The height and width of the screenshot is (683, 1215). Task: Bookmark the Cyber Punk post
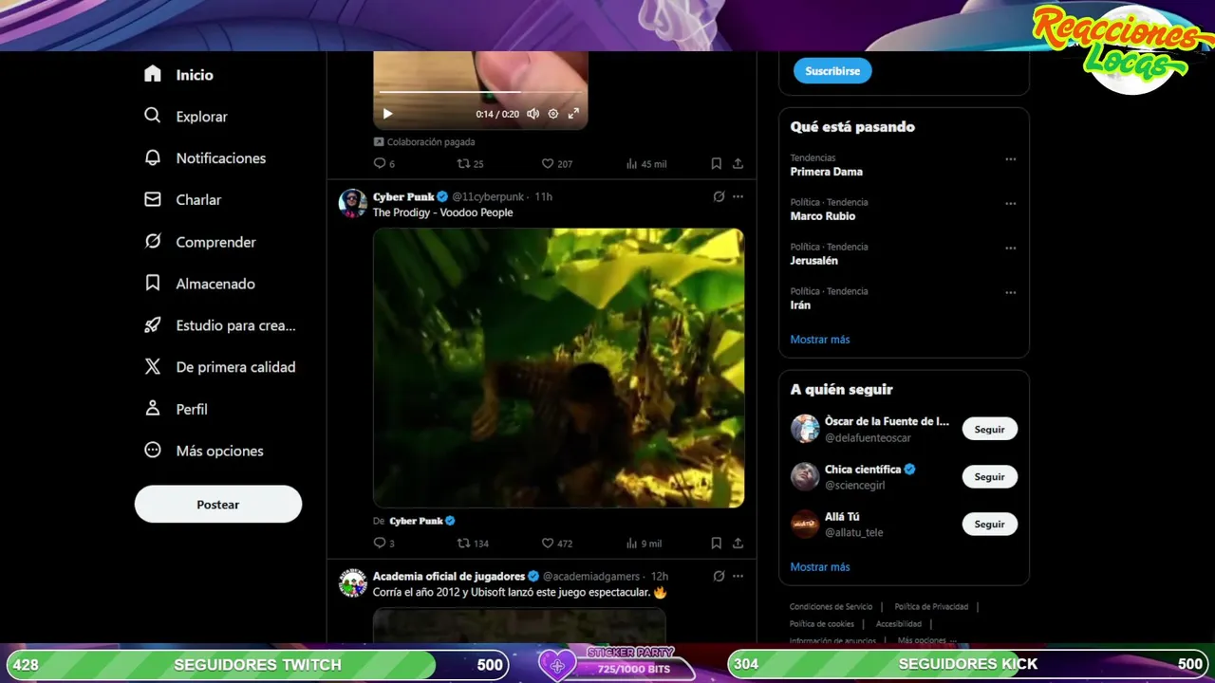pyautogui.click(x=716, y=543)
